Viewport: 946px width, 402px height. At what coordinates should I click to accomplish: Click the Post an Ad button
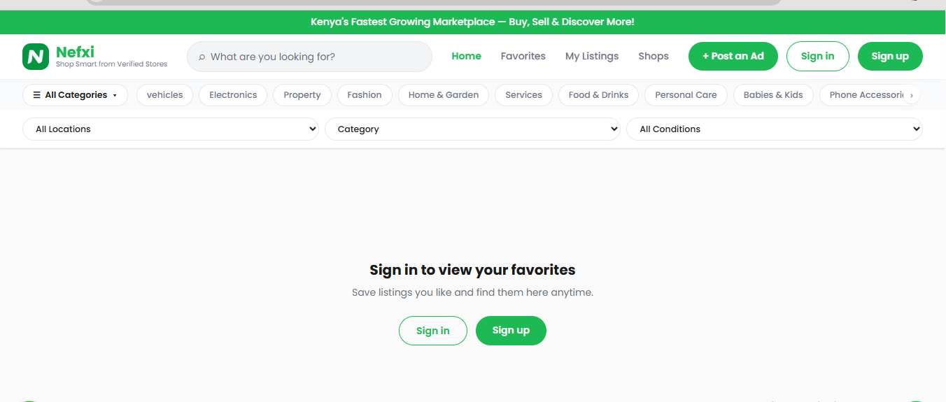coord(733,56)
